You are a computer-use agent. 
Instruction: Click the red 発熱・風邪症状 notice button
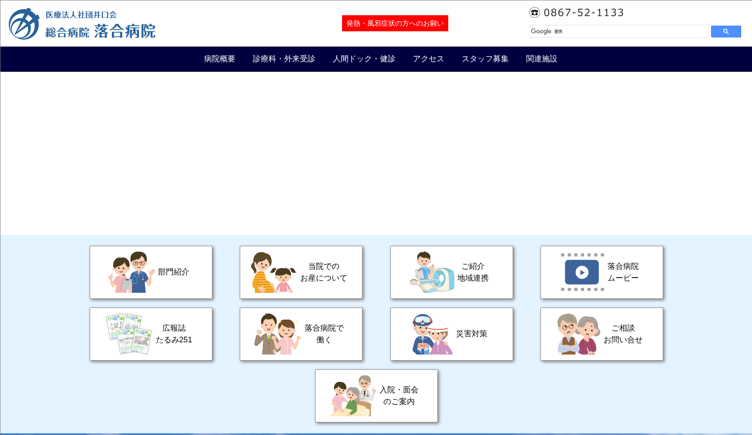[x=395, y=23]
